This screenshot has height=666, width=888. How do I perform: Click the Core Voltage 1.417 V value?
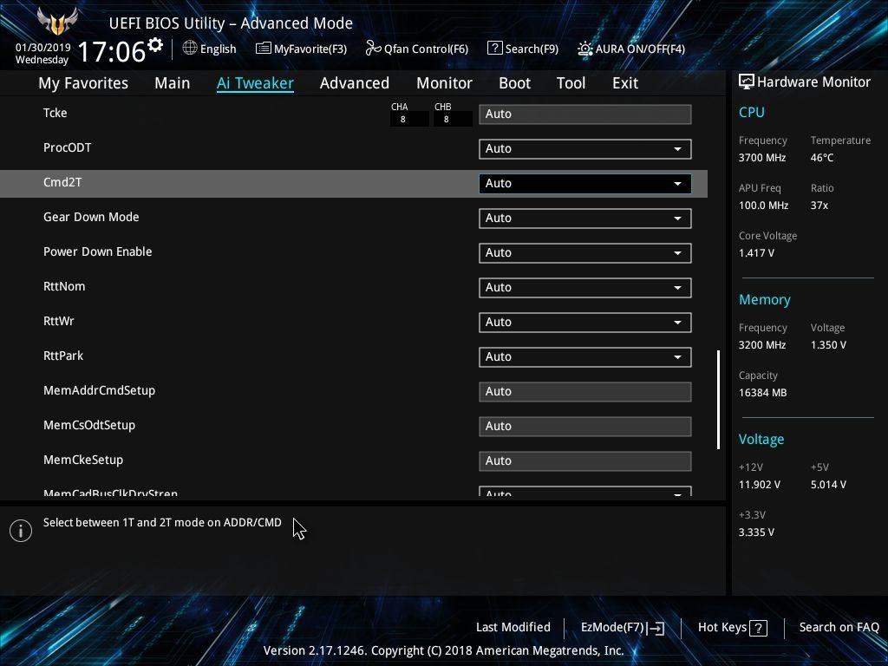(x=756, y=253)
